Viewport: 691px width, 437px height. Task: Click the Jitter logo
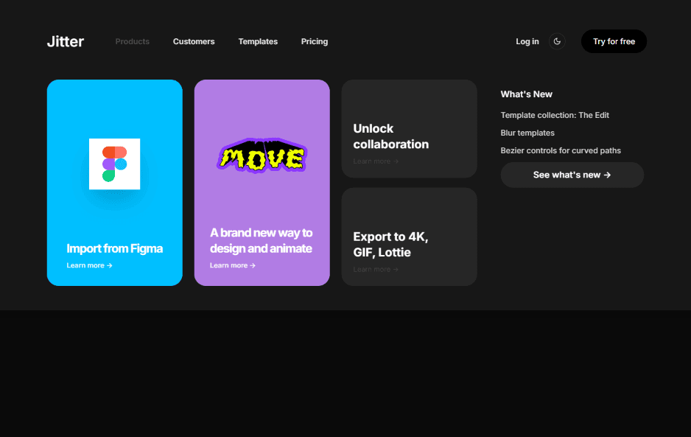pos(66,42)
